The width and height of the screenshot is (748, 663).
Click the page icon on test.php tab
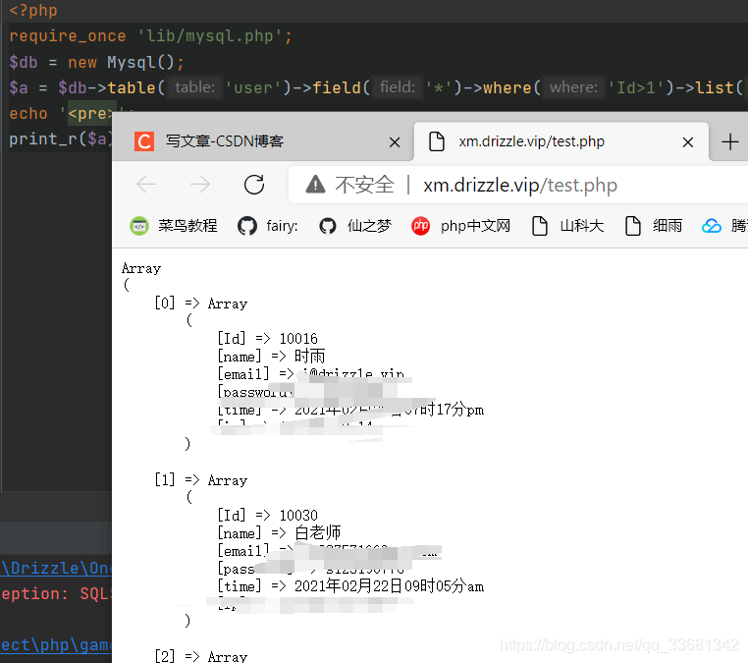pos(437,141)
